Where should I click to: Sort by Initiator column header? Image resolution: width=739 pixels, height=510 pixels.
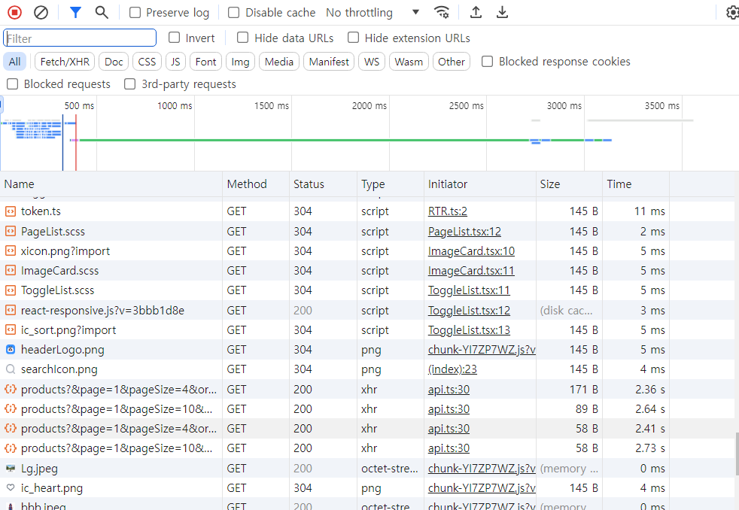tap(480, 184)
